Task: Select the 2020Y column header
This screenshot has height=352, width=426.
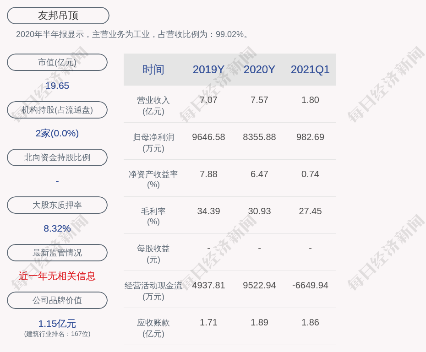Action: (x=259, y=70)
